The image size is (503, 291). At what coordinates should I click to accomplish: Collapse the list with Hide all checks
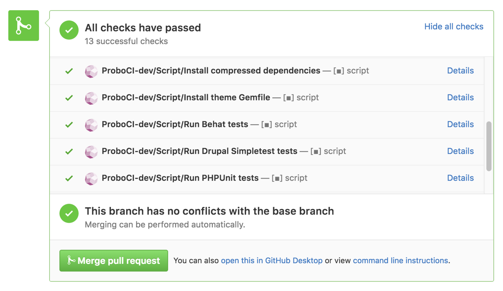pyautogui.click(x=454, y=27)
